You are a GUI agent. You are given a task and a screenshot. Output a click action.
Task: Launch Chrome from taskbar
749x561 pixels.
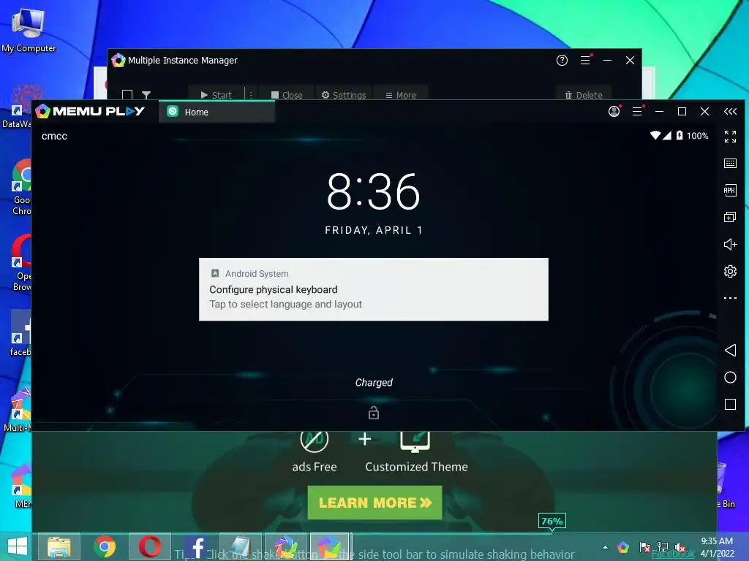[x=105, y=546]
